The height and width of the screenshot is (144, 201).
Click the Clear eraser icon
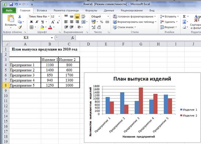point(184,27)
